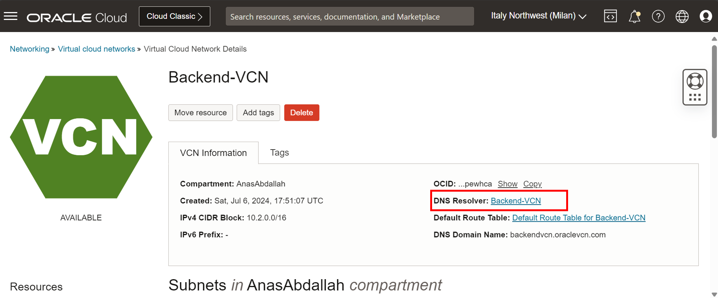Go to Networking breadcrumb link
718x298 pixels.
click(x=29, y=49)
